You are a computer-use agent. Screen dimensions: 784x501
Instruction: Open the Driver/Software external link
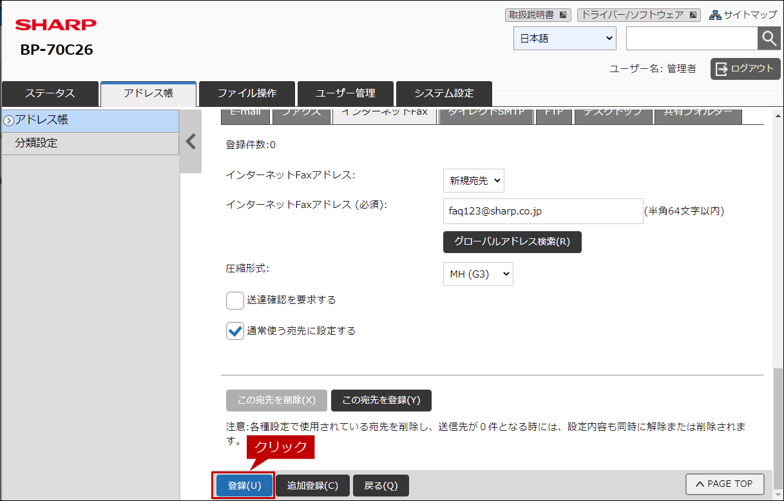[x=638, y=15]
